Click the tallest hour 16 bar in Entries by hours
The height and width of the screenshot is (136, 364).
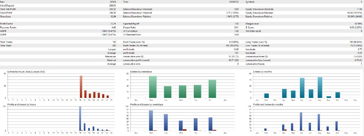click(81, 87)
